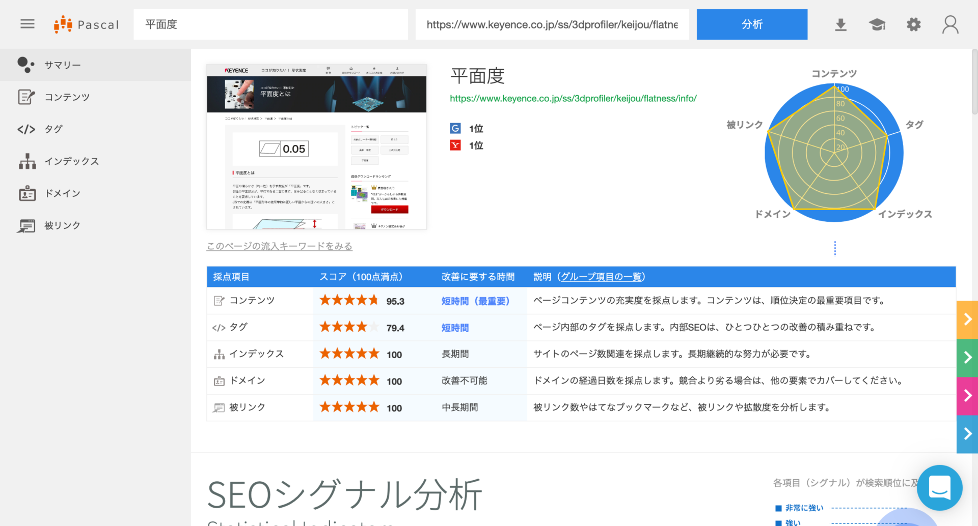This screenshot has height=526, width=978.
Task: Open the graduation cap tutorial icon
Action: click(877, 24)
